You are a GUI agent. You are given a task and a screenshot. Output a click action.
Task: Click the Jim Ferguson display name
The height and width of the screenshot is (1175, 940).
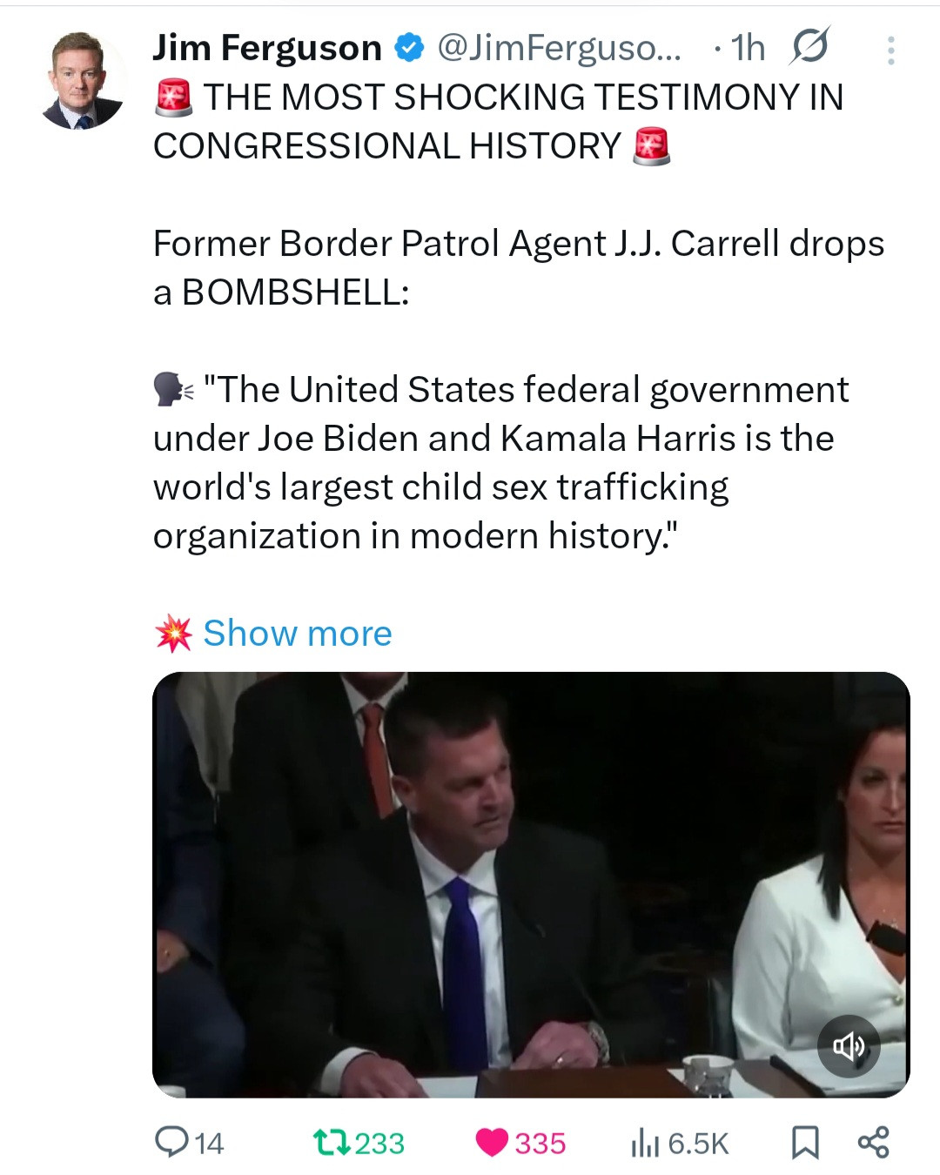click(267, 48)
